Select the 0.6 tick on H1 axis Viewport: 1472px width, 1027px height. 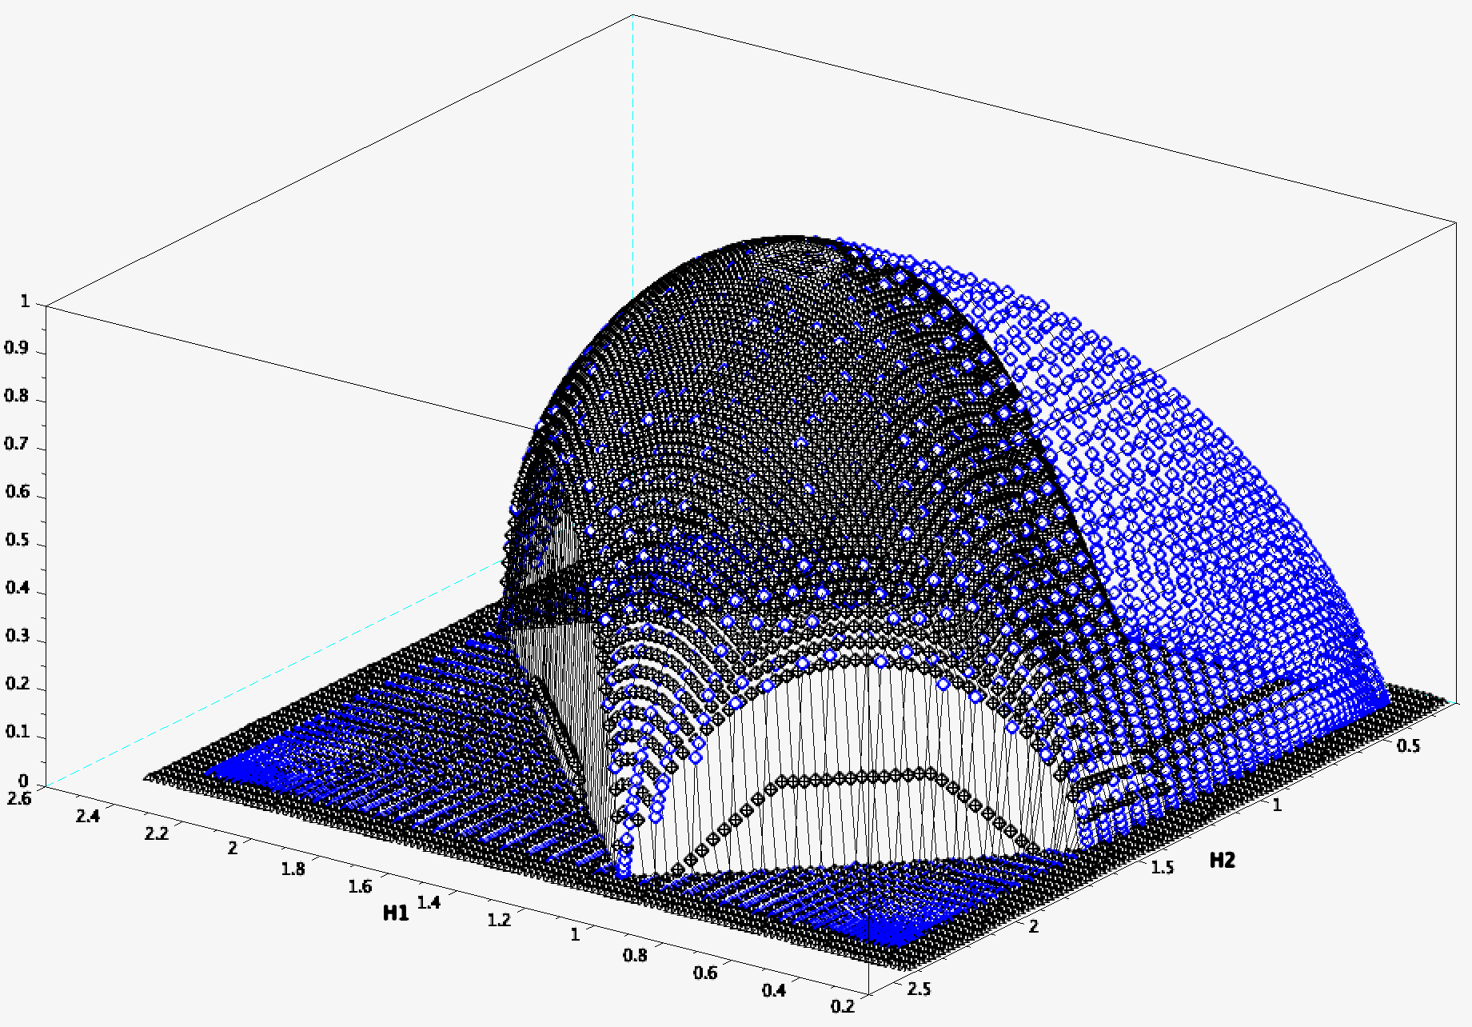point(705,973)
